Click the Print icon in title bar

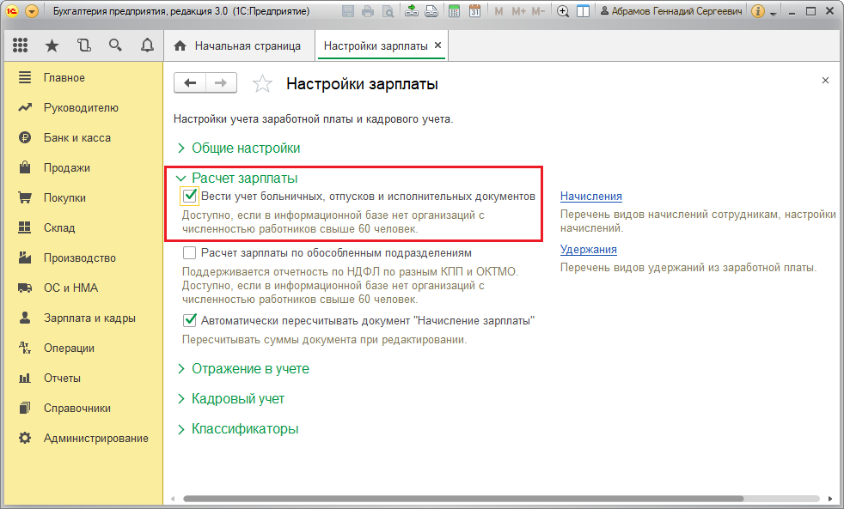(368, 11)
